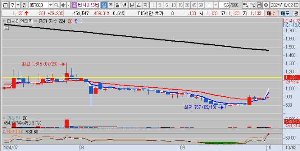The image size is (300, 151).
Task: Select the 년 yearly period tab
Action: (x=124, y=5)
